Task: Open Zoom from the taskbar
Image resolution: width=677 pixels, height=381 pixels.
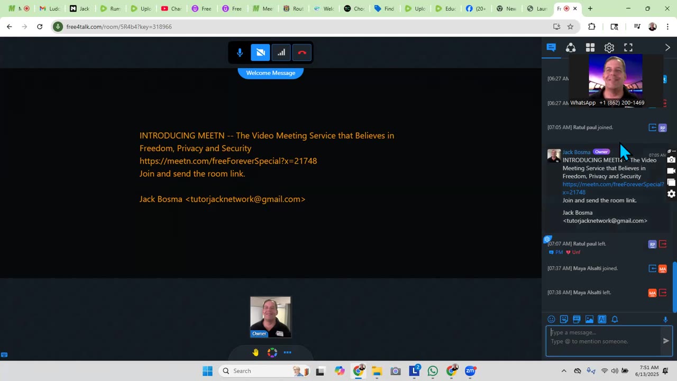Action: 470,371
